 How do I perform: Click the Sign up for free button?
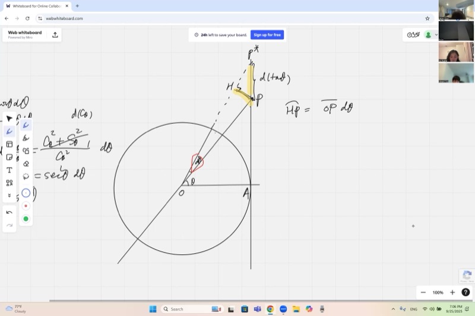(267, 35)
